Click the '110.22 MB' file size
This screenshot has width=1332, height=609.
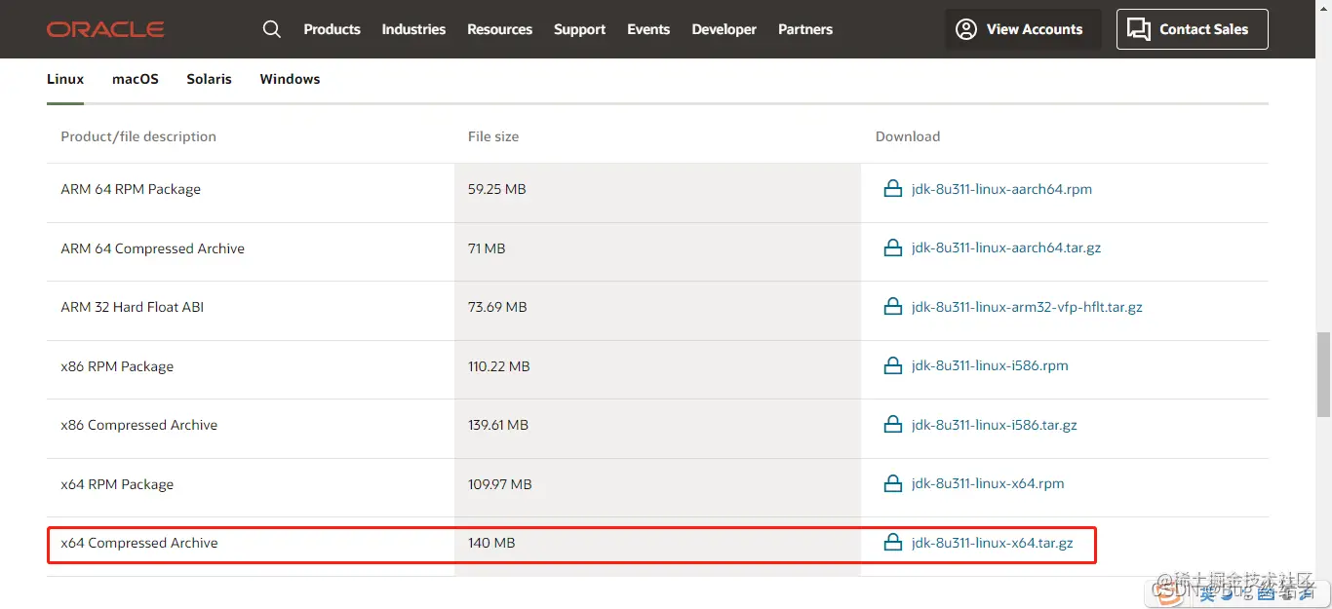point(498,366)
